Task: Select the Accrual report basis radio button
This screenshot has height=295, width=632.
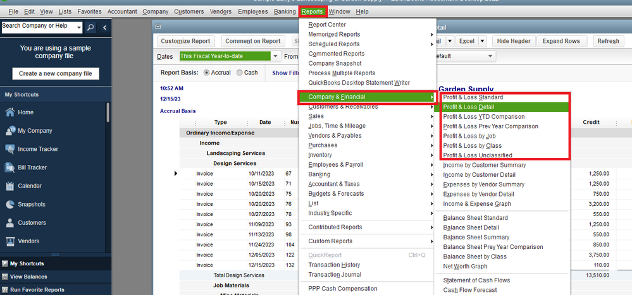Action: click(207, 73)
